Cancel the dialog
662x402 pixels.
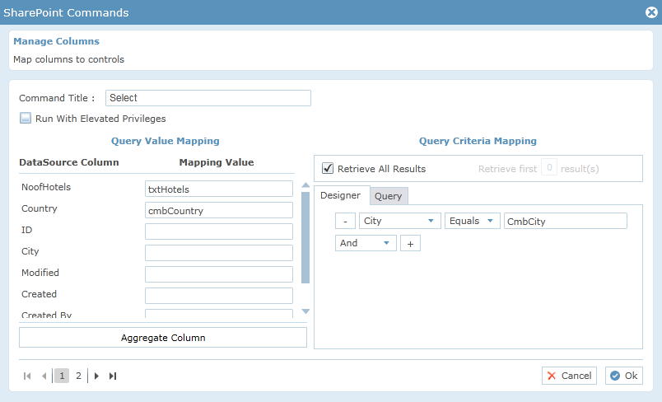[569, 376]
